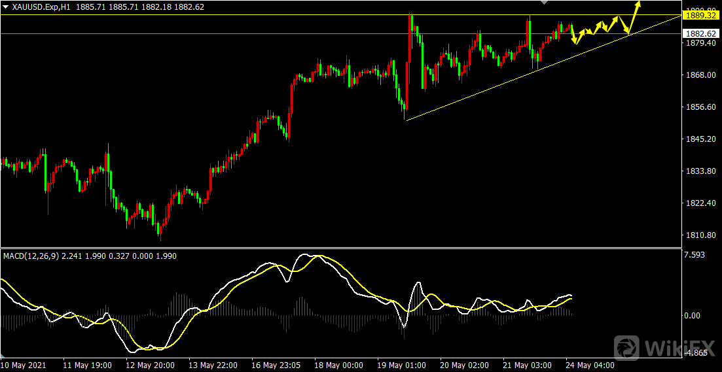Click the 7.593 MACD scale value

pos(696,255)
